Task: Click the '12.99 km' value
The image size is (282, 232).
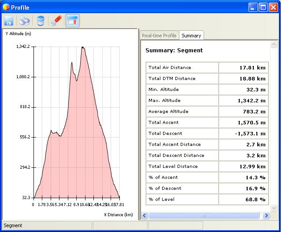Action: coord(252,167)
